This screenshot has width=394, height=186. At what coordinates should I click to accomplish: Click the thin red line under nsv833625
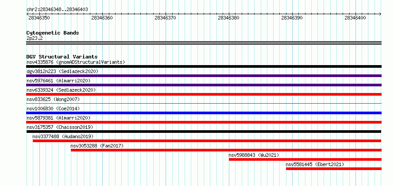[x=204, y=103]
